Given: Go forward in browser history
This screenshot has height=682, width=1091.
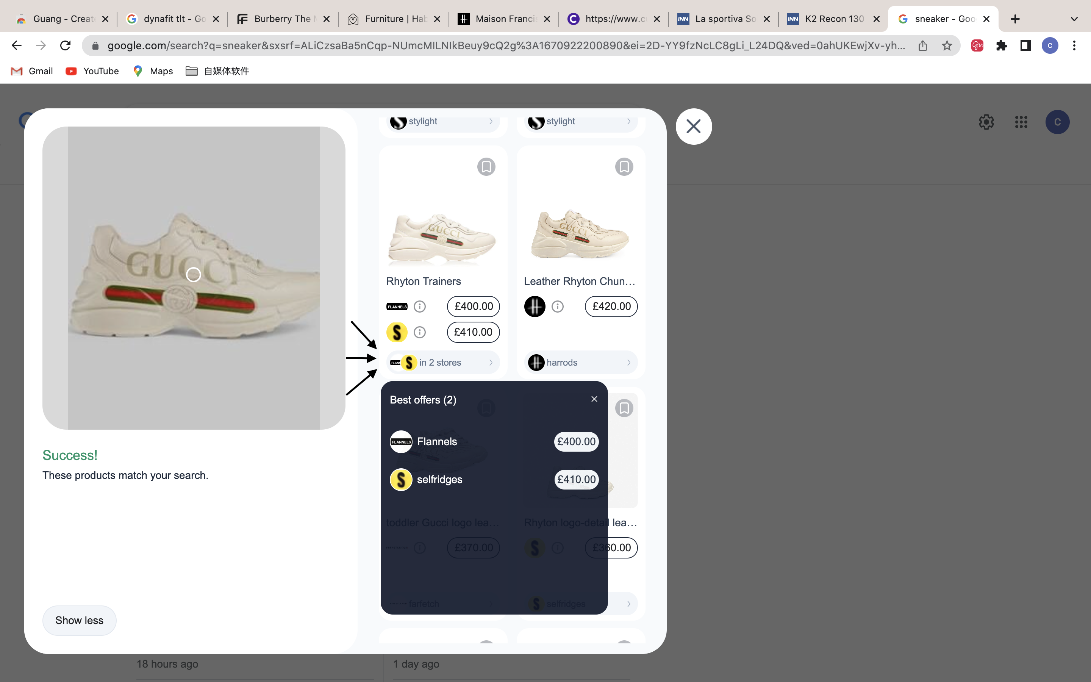Looking at the screenshot, I should pyautogui.click(x=41, y=45).
